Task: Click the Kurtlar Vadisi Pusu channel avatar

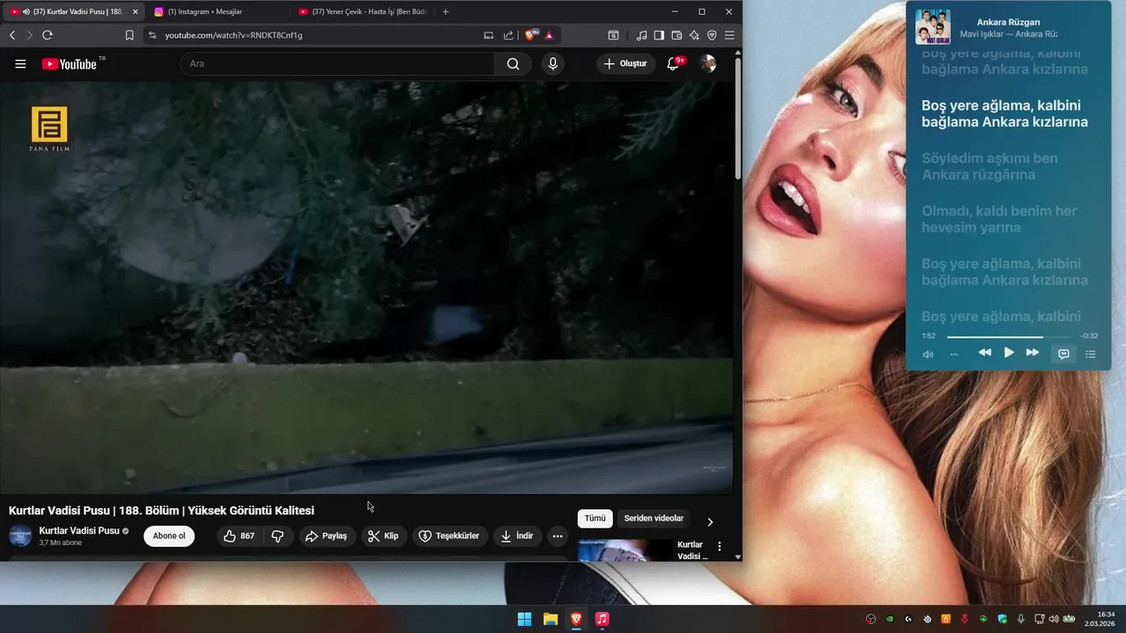Action: click(x=20, y=535)
